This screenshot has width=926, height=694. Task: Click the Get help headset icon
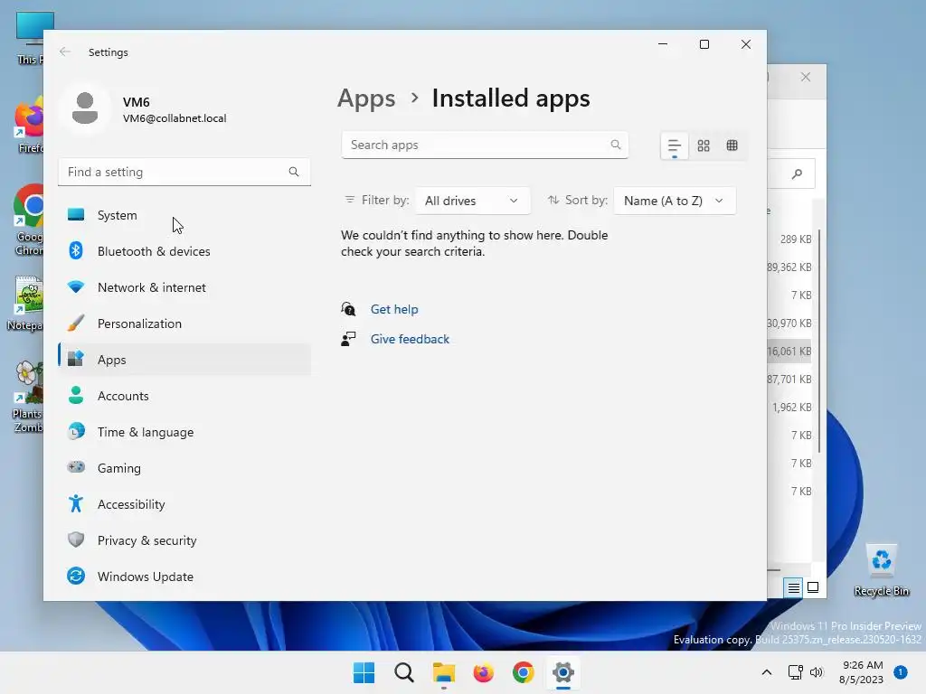pos(348,309)
